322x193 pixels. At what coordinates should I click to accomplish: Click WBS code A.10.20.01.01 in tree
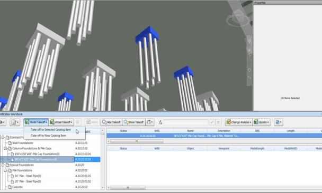coord(83,176)
